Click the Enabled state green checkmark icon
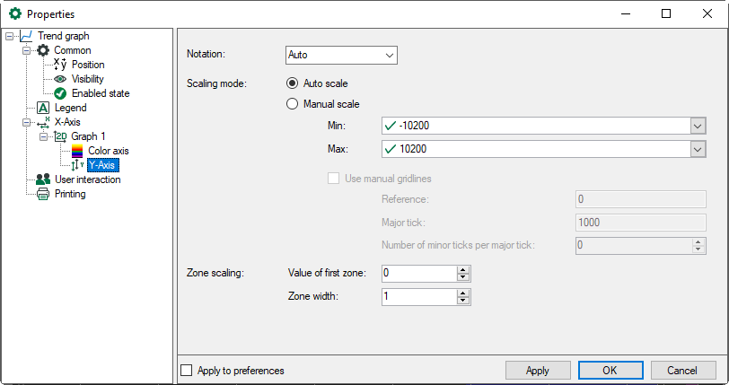 [x=60, y=93]
